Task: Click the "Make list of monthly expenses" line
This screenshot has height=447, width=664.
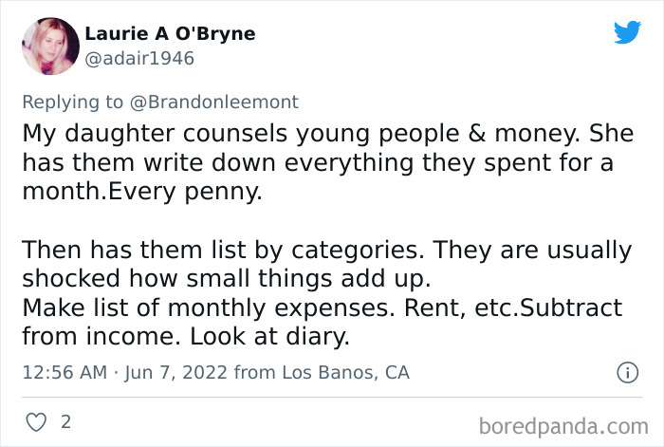Action: pyautogui.click(x=322, y=307)
